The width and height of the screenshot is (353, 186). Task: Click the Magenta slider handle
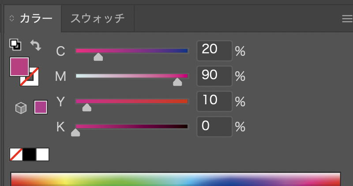point(177,82)
